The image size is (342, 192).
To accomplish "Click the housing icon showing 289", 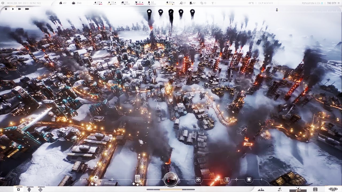I will click(x=122, y=3).
